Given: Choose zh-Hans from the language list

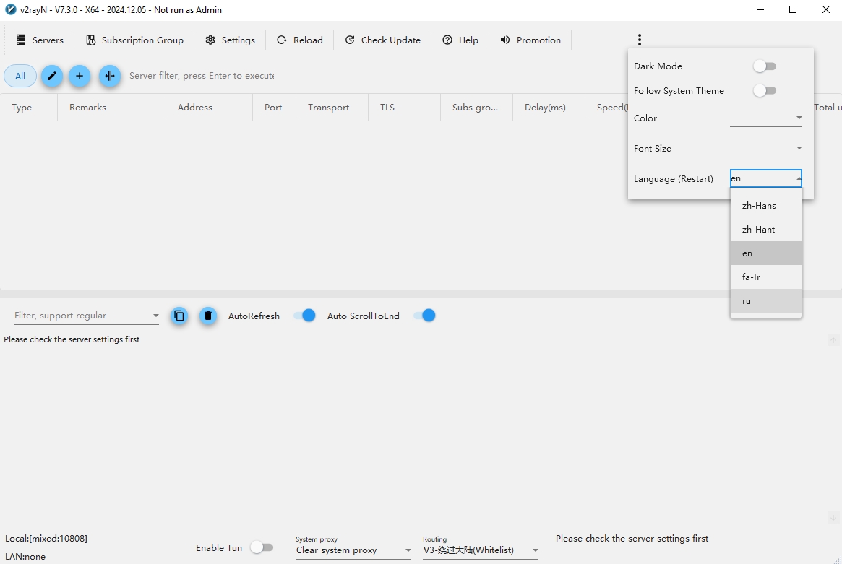Looking at the screenshot, I should pos(765,206).
